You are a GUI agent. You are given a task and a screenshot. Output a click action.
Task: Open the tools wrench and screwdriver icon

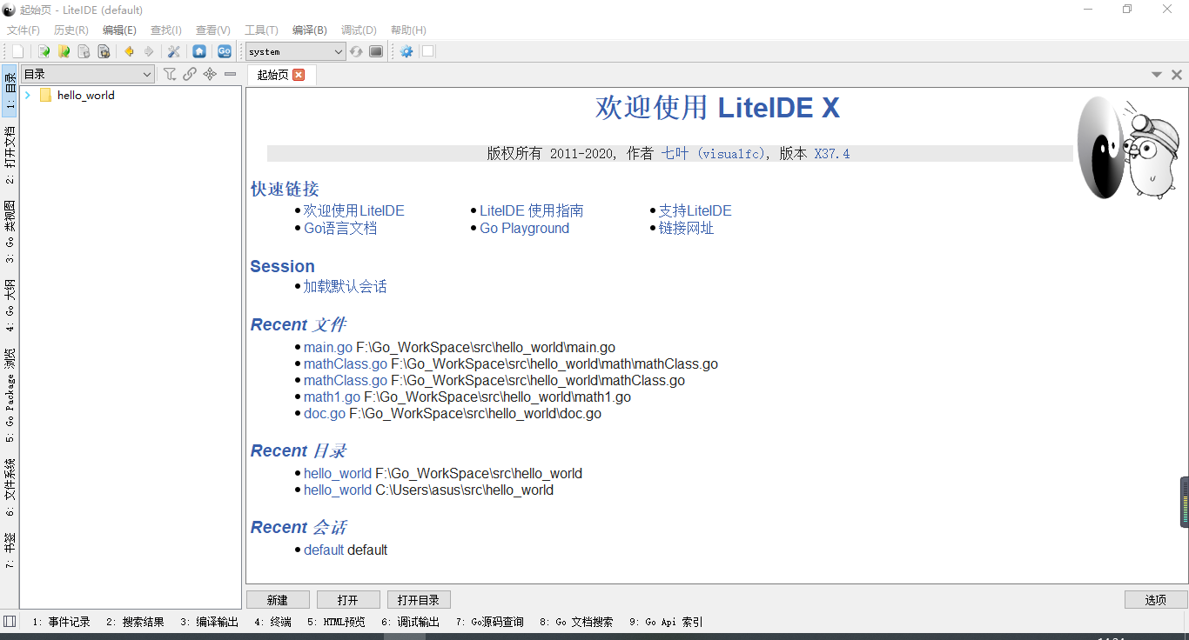click(173, 51)
